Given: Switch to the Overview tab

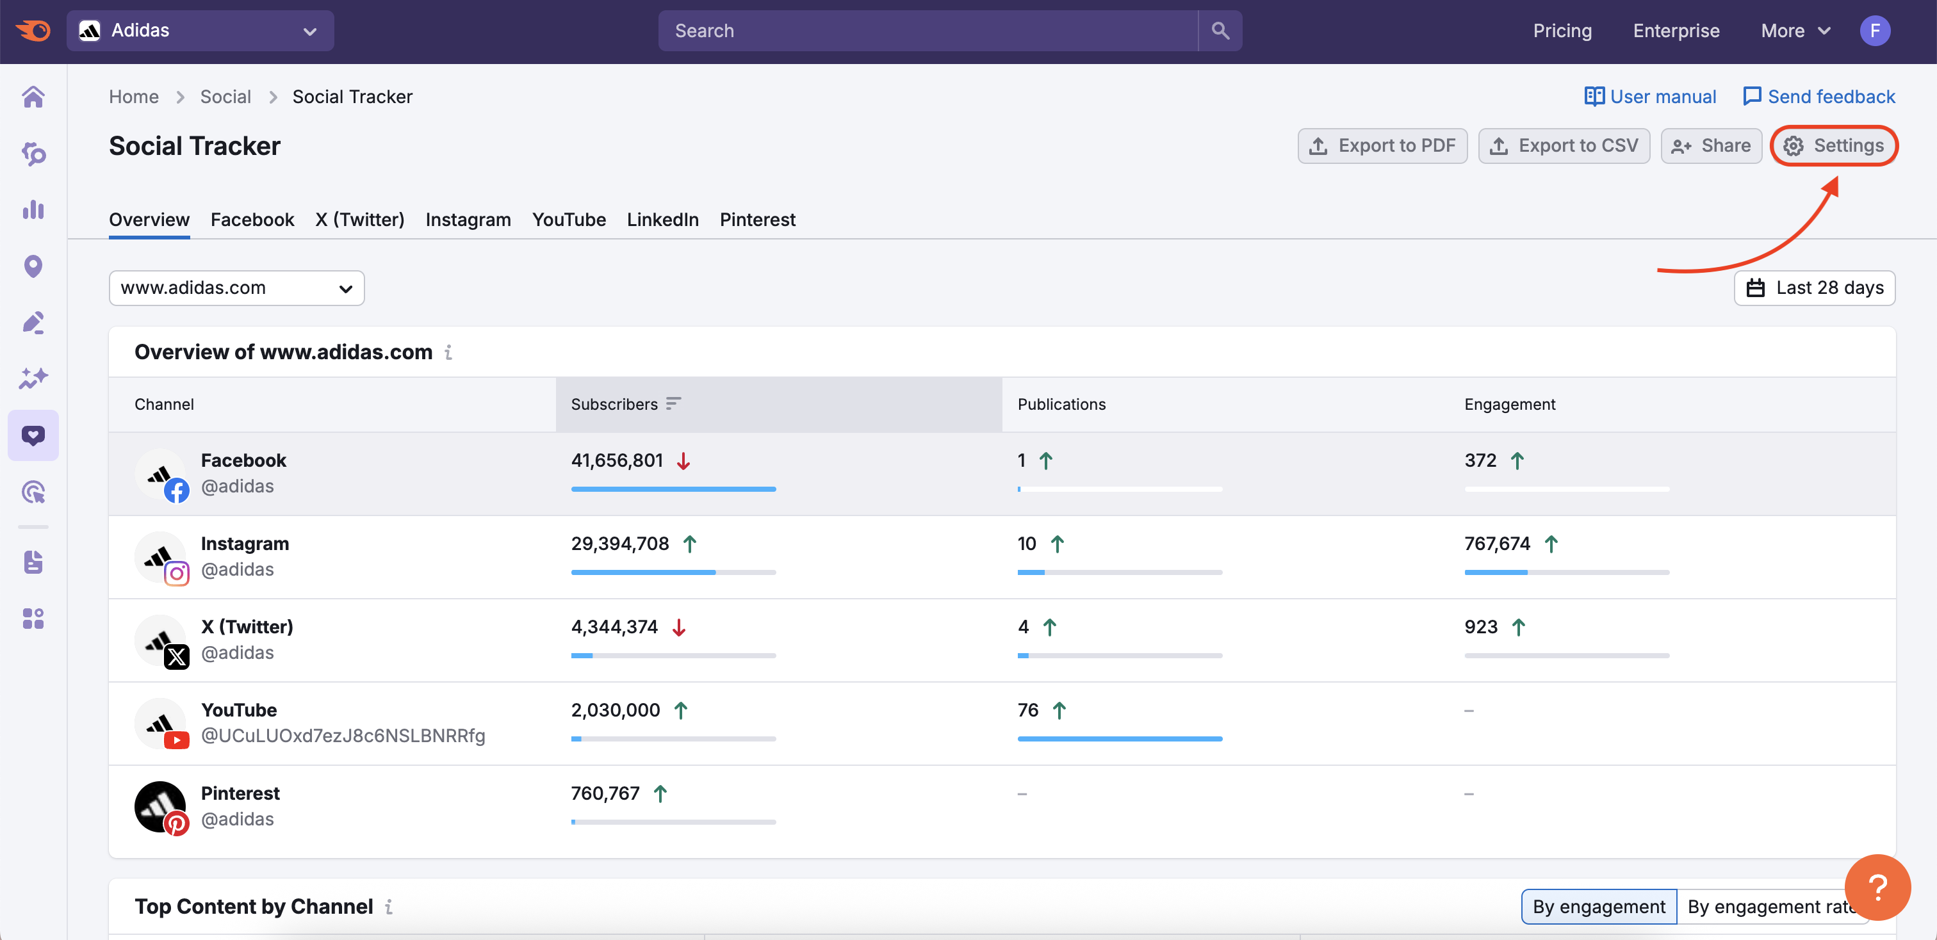Looking at the screenshot, I should click(x=149, y=220).
